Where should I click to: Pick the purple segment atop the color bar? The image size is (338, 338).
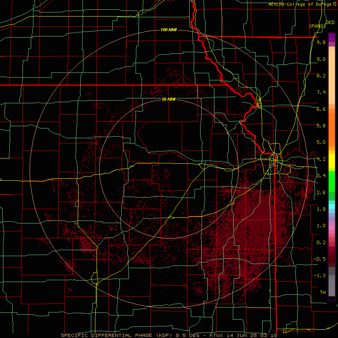[332, 38]
